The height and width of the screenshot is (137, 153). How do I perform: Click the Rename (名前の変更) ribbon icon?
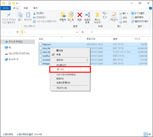click(x=88, y=15)
